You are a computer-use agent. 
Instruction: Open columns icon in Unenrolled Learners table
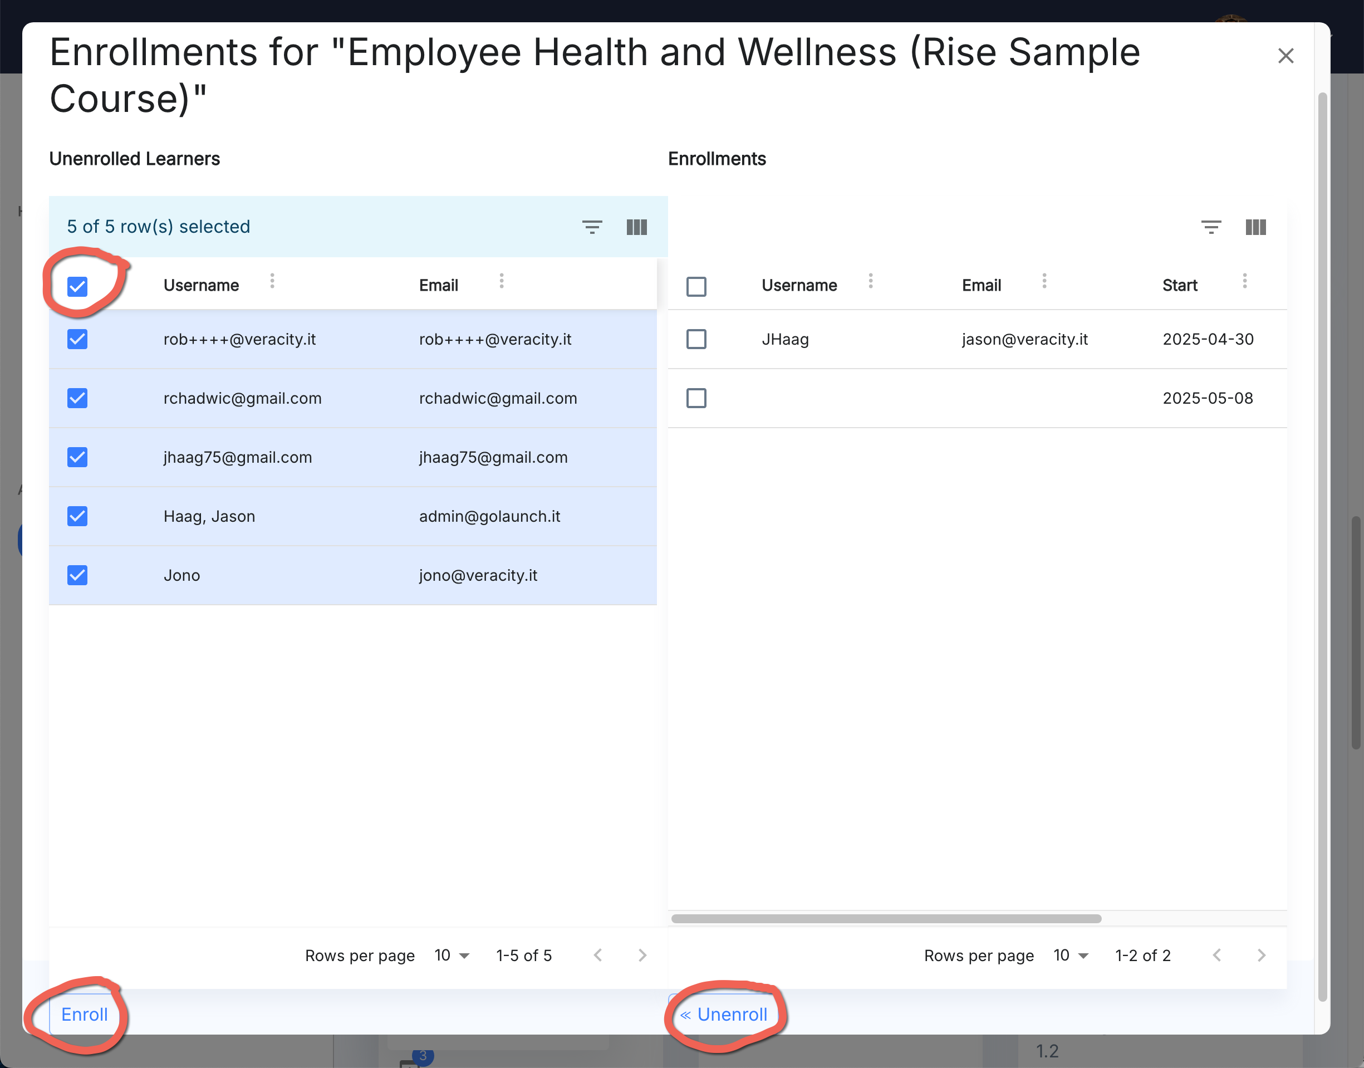(x=636, y=227)
